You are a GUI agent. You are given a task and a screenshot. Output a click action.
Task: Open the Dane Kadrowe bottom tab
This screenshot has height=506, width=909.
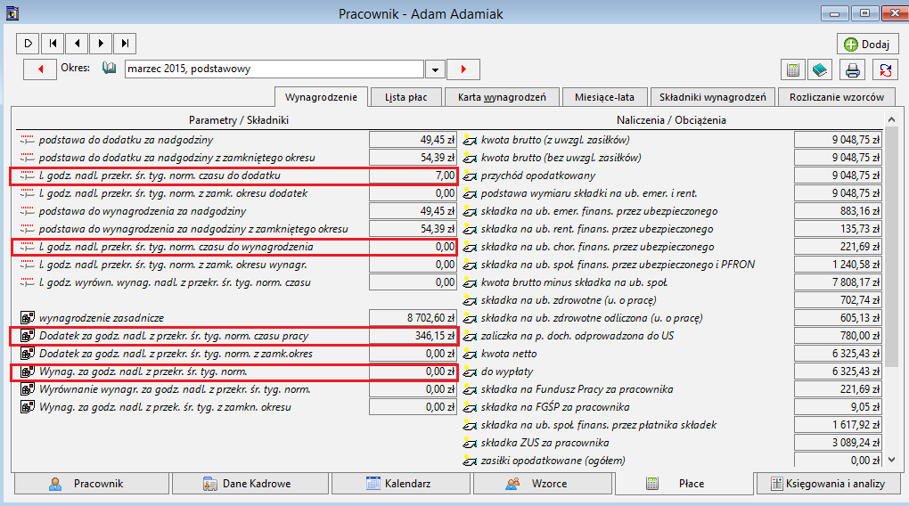point(250,484)
